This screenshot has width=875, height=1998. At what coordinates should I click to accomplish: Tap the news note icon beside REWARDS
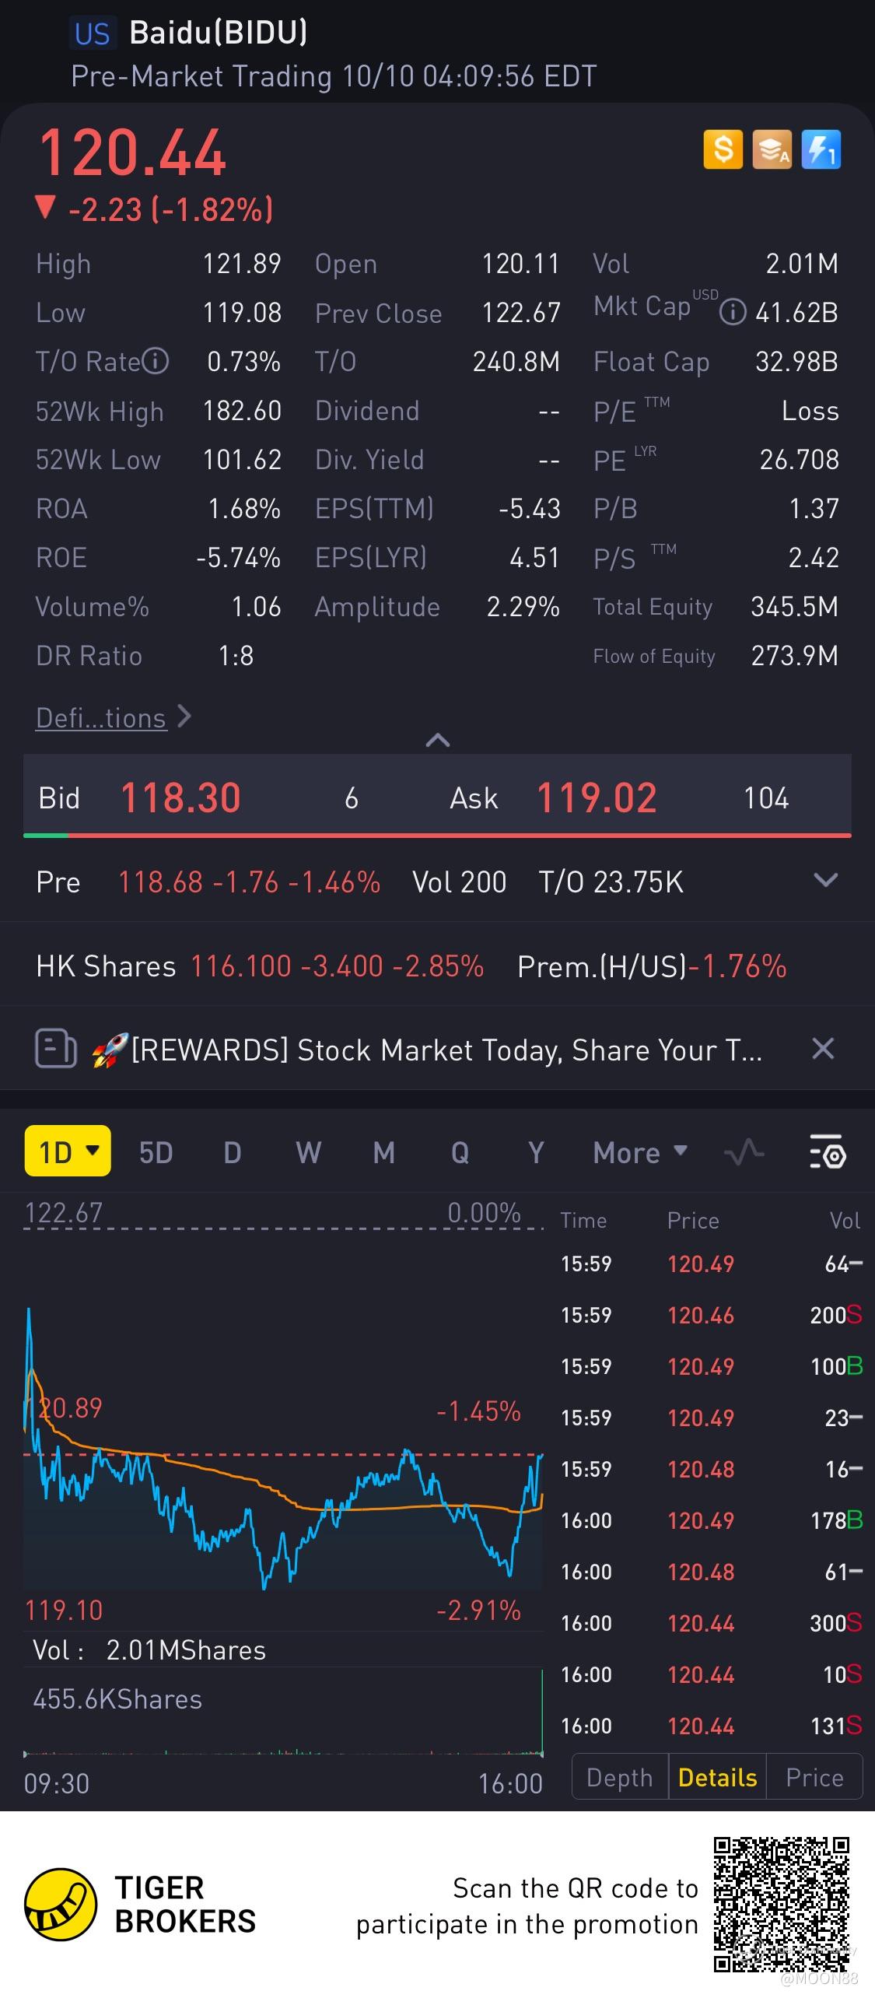(x=56, y=1049)
